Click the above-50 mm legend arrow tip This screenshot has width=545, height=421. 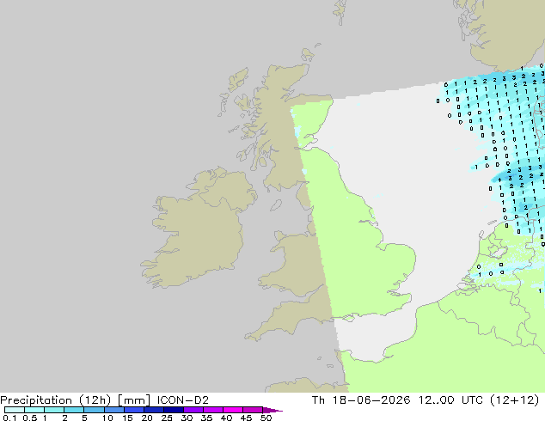(x=272, y=410)
